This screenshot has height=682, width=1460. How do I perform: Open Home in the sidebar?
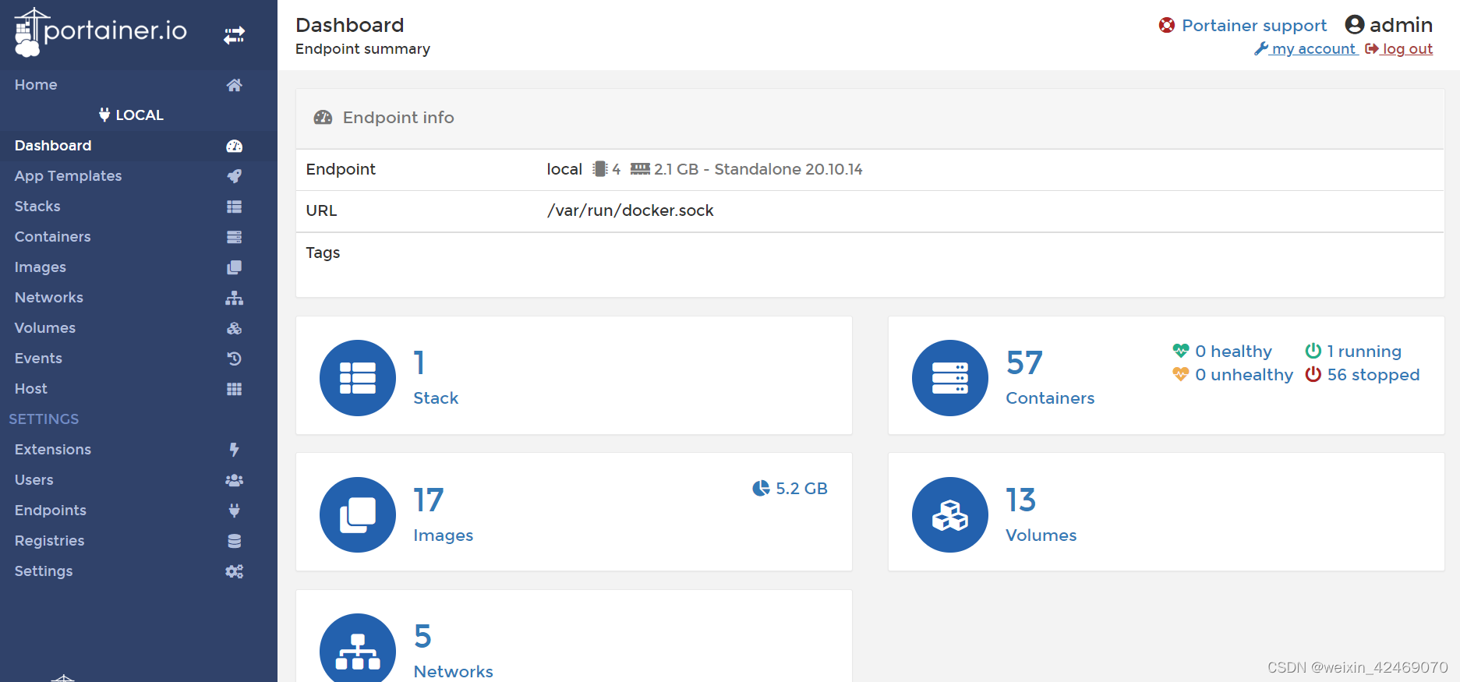click(36, 84)
